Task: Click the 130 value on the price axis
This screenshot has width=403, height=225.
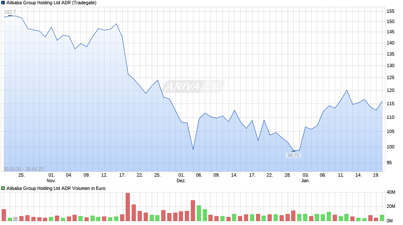Action: (391, 66)
